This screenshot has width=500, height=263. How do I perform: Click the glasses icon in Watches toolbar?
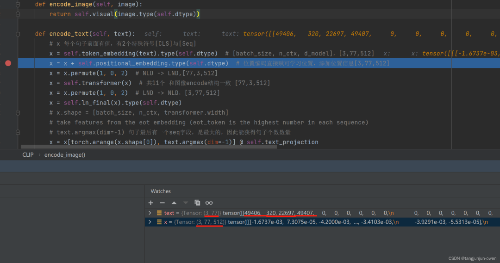[x=209, y=203]
